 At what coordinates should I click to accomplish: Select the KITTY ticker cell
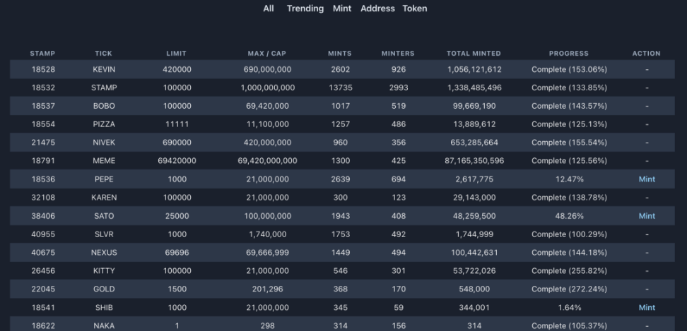click(103, 271)
